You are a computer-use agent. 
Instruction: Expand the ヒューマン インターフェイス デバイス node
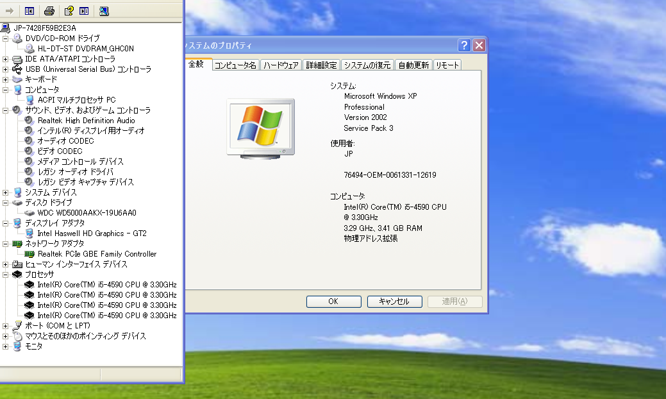tap(6, 264)
